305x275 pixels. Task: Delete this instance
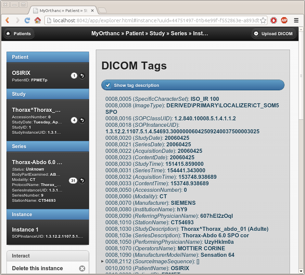point(48,268)
